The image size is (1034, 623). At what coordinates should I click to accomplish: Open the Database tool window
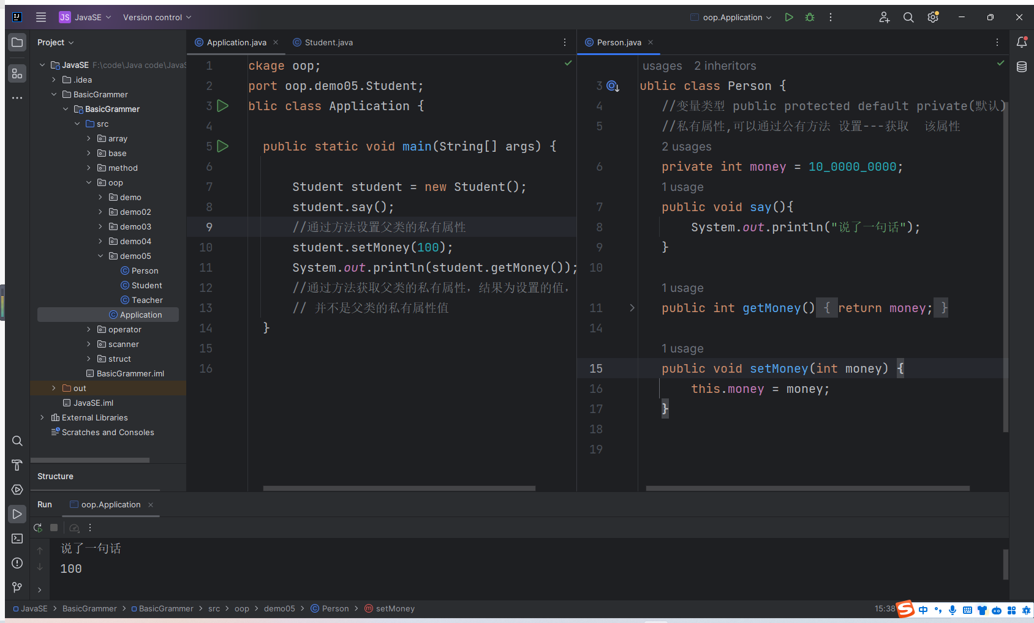point(1021,67)
